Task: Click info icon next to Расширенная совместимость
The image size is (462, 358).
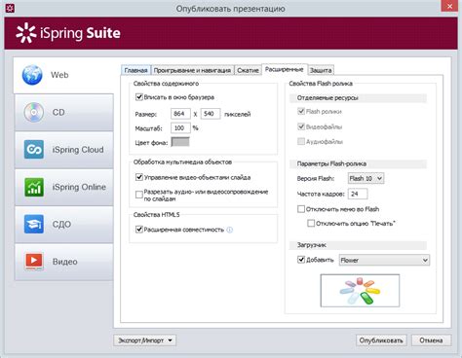Action: 230,230
